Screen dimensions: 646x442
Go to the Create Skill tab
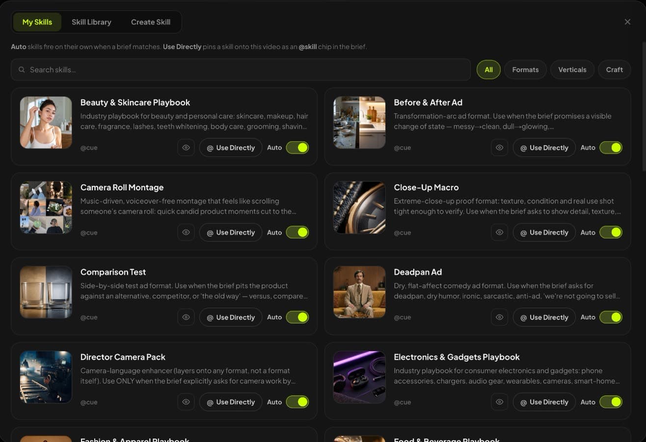click(151, 22)
